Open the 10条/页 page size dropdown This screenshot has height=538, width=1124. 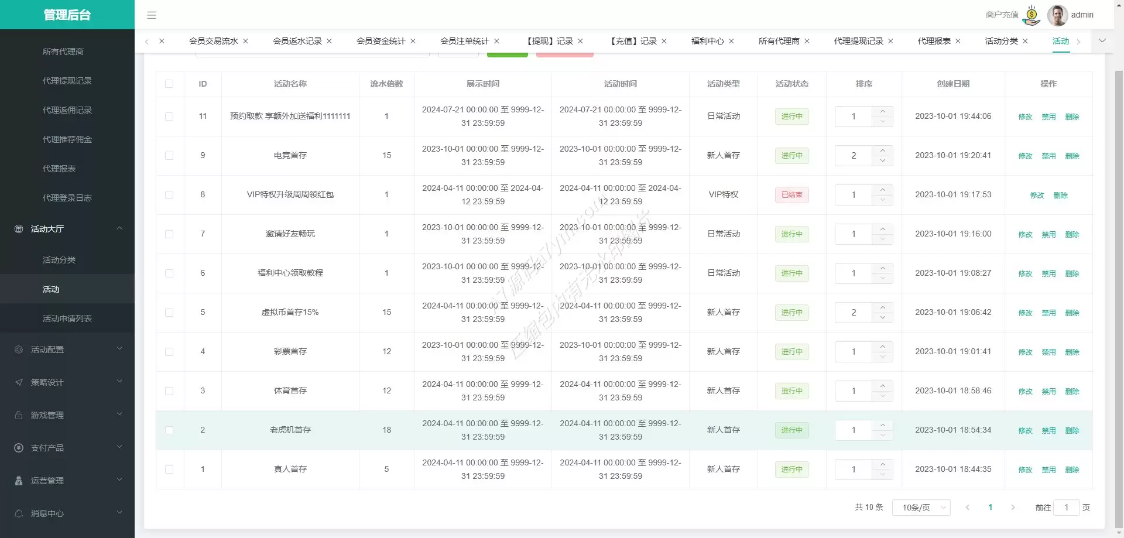[x=921, y=508]
